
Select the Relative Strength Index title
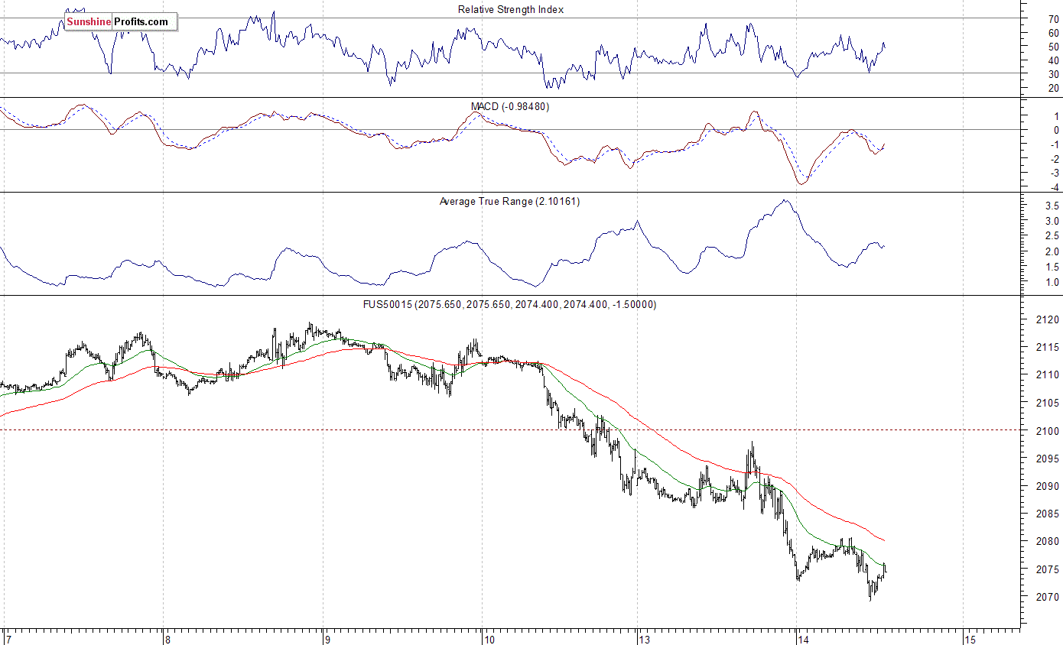(510, 9)
